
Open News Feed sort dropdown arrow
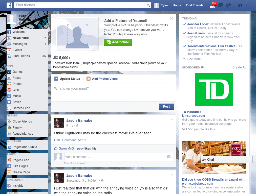point(45,38)
